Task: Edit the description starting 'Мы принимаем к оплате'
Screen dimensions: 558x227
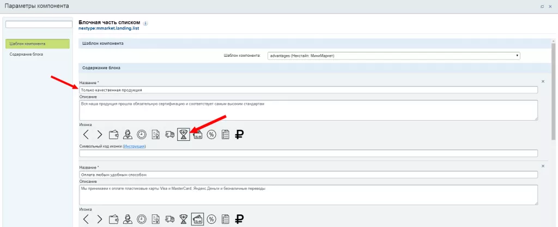Action: pyautogui.click(x=308, y=195)
